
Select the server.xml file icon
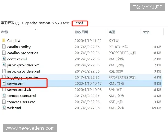pos(4,83)
